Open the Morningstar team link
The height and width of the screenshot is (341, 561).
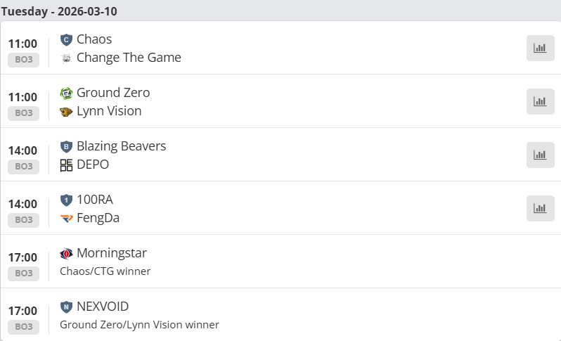pos(111,253)
